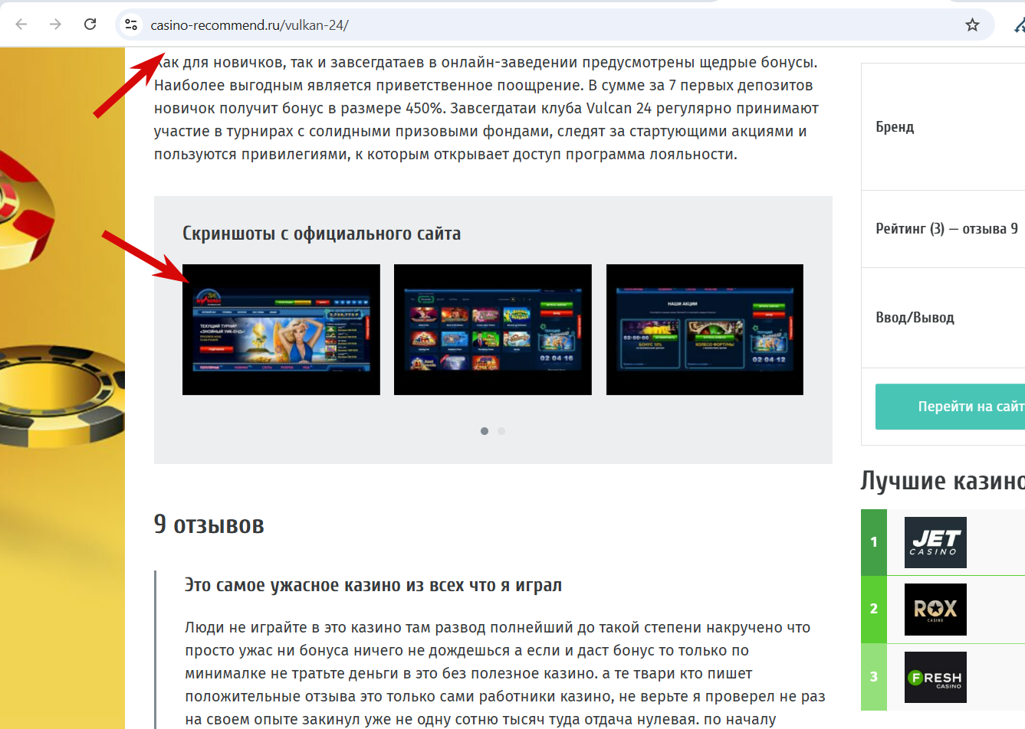Open first Vulcan 24 homepage screenshot

[x=281, y=330]
